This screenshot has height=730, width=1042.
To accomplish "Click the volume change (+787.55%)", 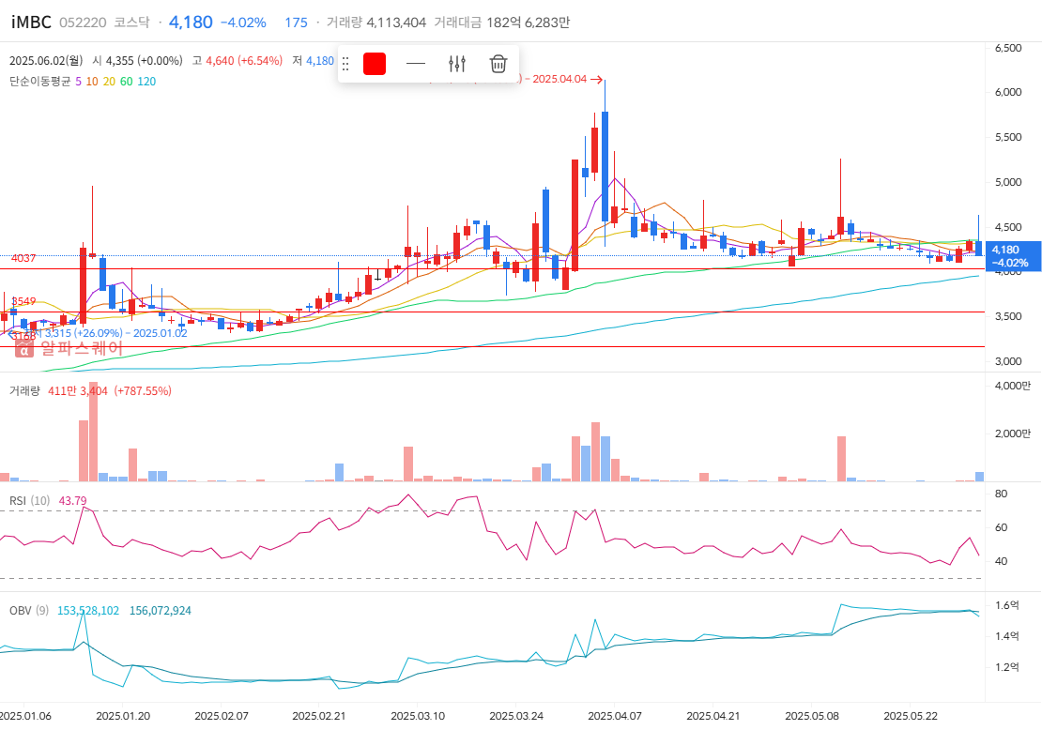I will (x=143, y=390).
